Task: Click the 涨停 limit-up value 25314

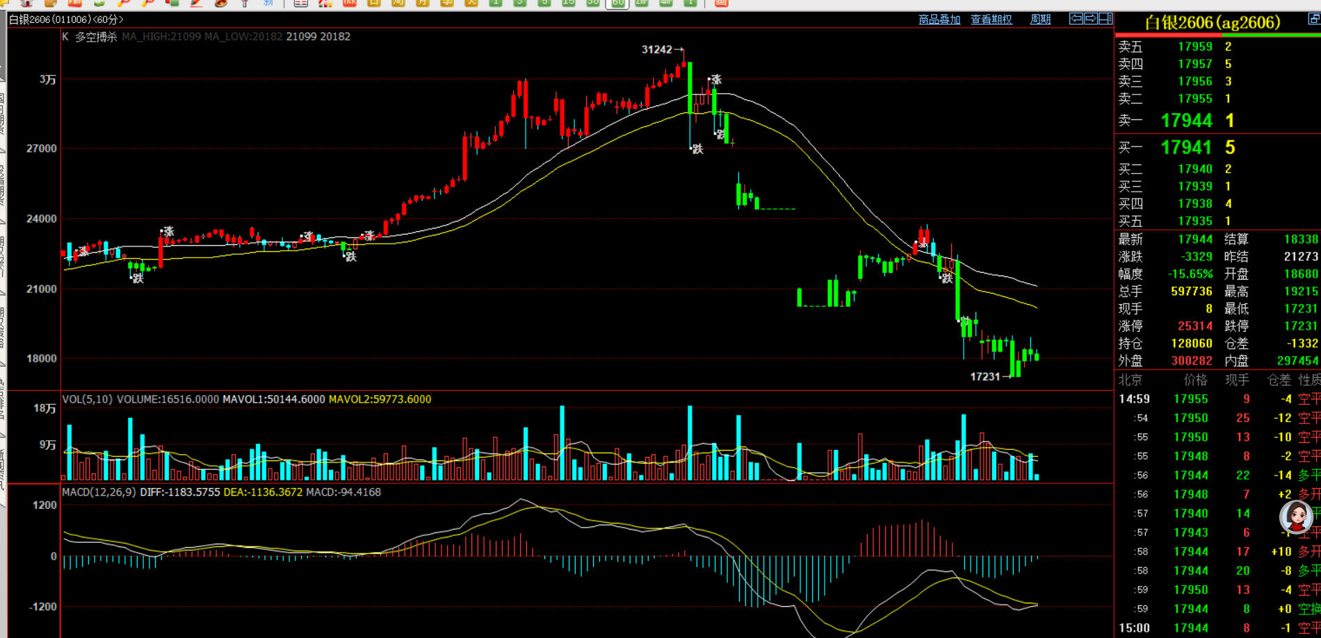Action: tap(1195, 326)
